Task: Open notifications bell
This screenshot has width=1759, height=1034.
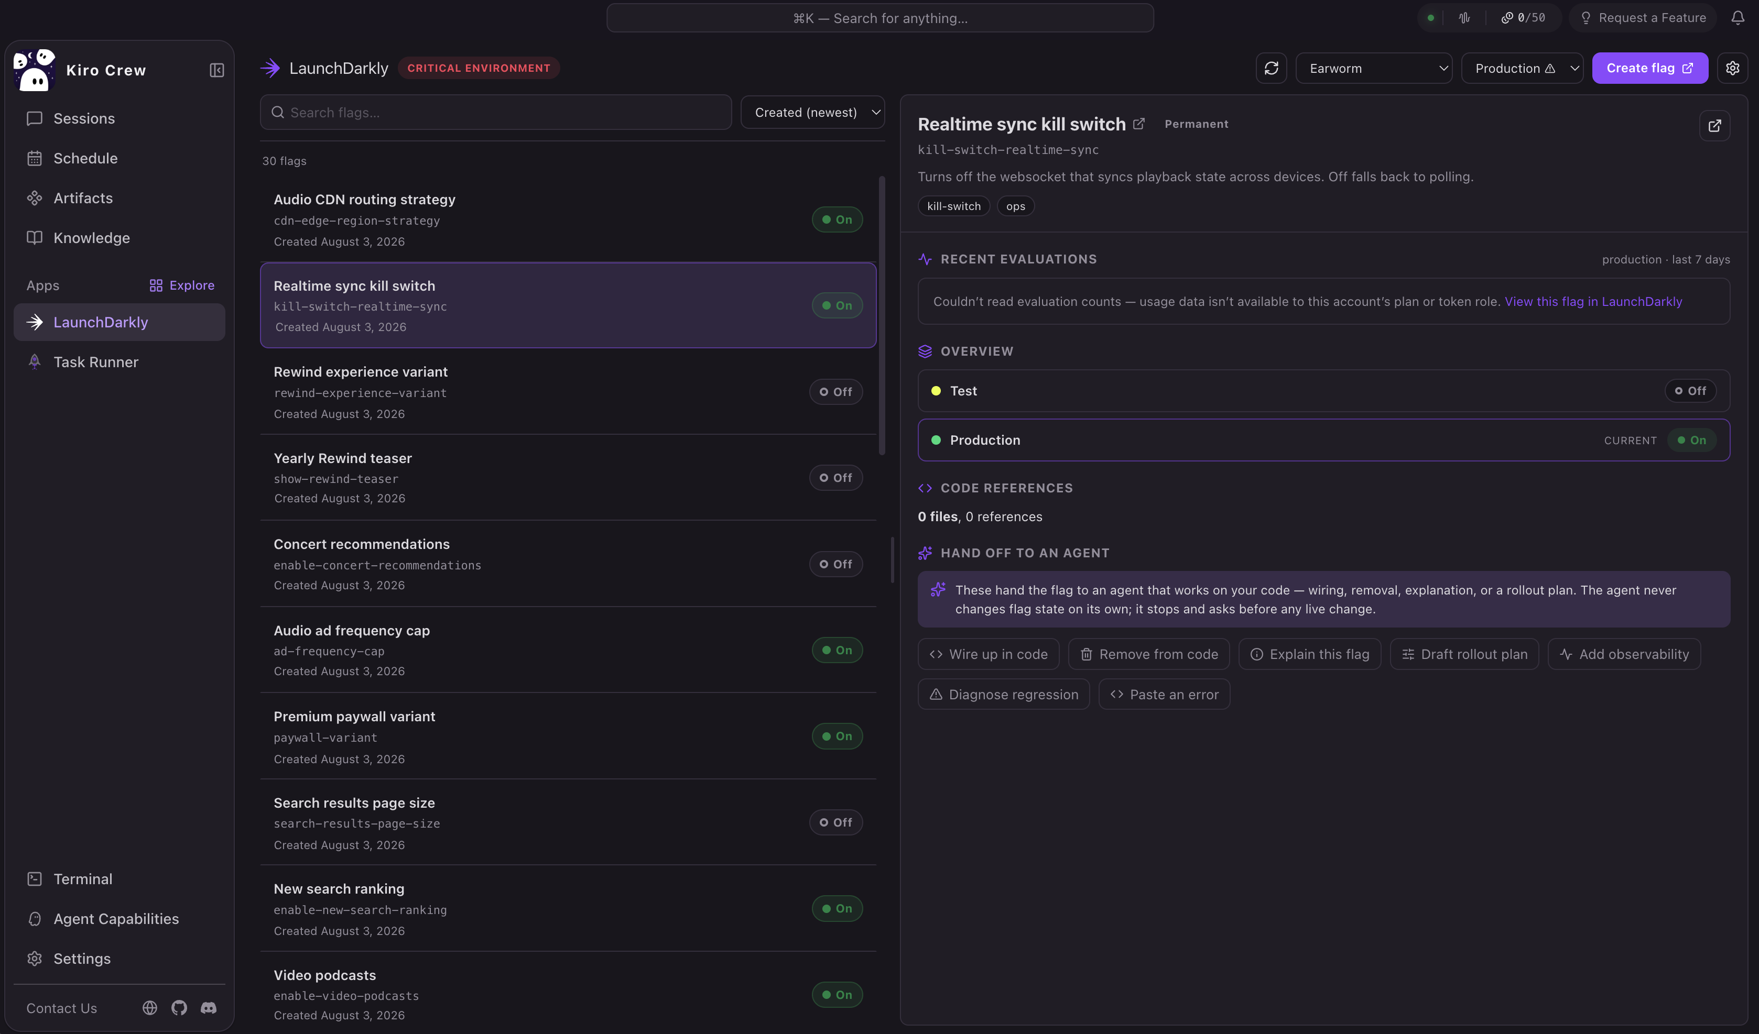Action: click(x=1738, y=18)
